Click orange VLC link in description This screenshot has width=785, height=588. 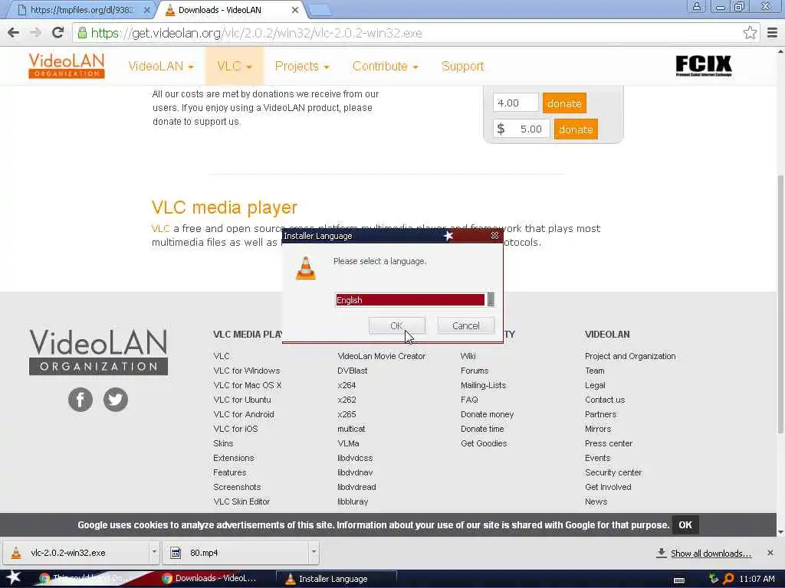click(x=160, y=228)
